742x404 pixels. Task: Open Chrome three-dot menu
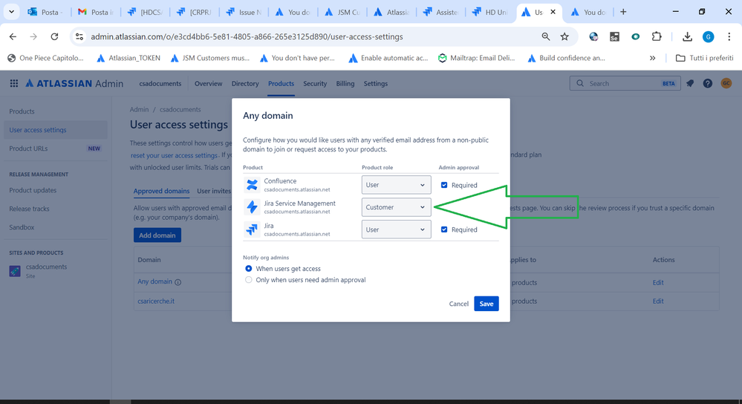click(x=729, y=36)
